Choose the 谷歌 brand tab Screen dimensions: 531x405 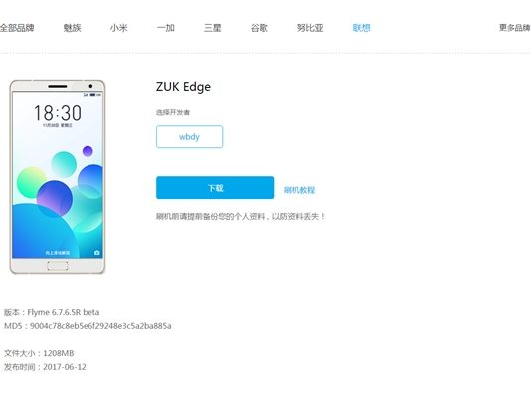coord(260,28)
